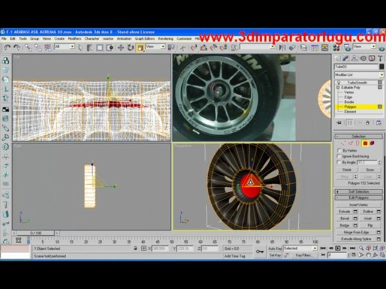Click the Use Pivot Point Center icon
The image size is (386, 289).
click(171, 47)
